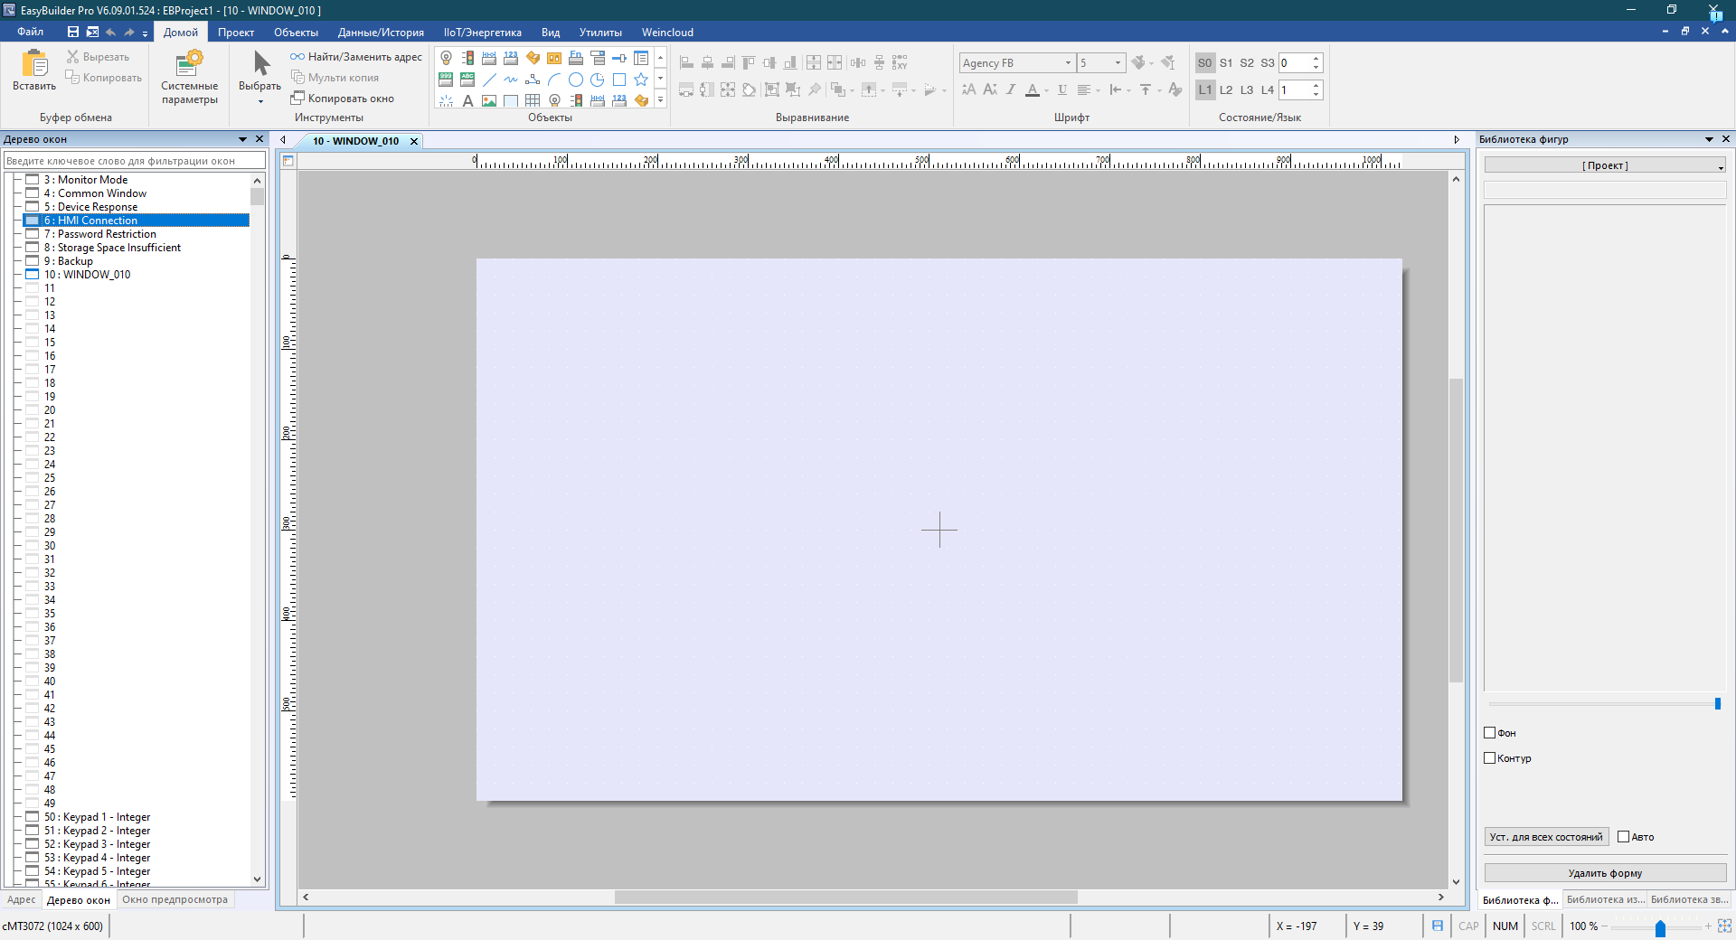
Task: Insert a slider object from the gallery
Action: (619, 58)
